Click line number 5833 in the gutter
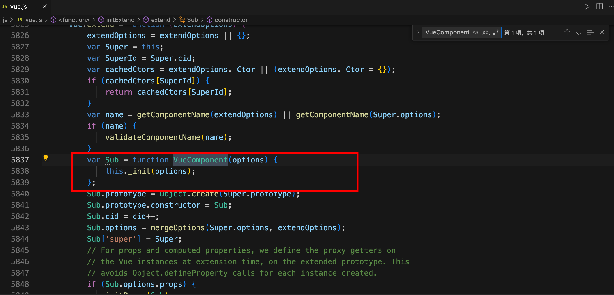This screenshot has width=614, height=295. 20,115
